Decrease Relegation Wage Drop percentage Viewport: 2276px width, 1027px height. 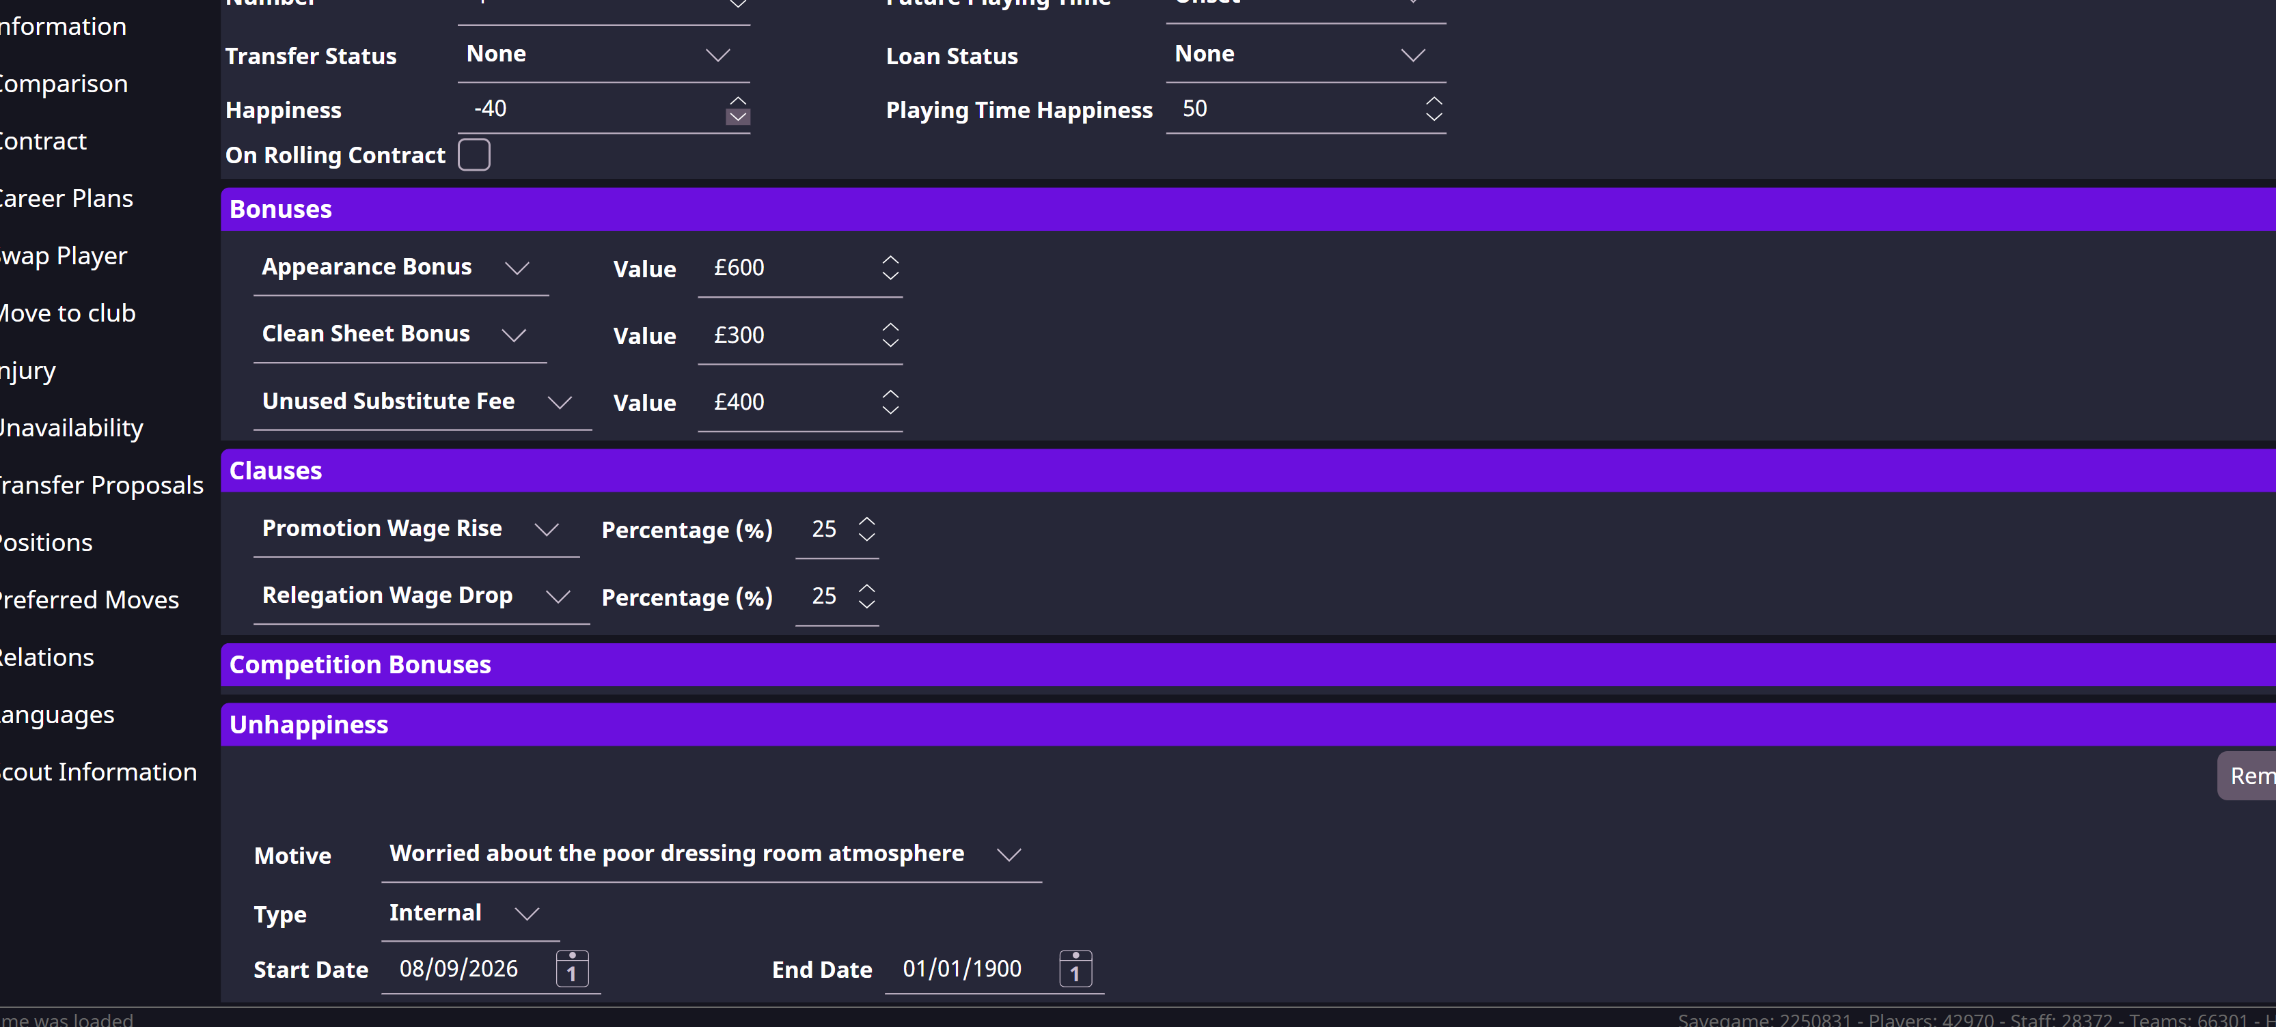866,604
